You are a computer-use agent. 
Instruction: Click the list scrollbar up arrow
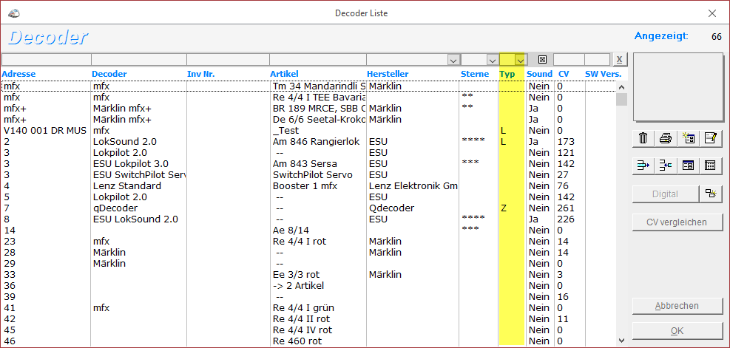pos(621,87)
